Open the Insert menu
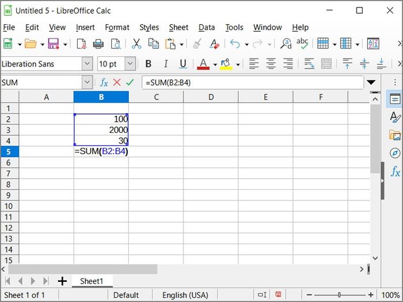This screenshot has width=403, height=302. pos(85,27)
